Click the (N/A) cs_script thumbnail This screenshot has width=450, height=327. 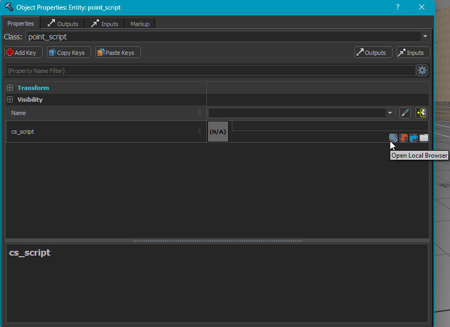[218, 132]
